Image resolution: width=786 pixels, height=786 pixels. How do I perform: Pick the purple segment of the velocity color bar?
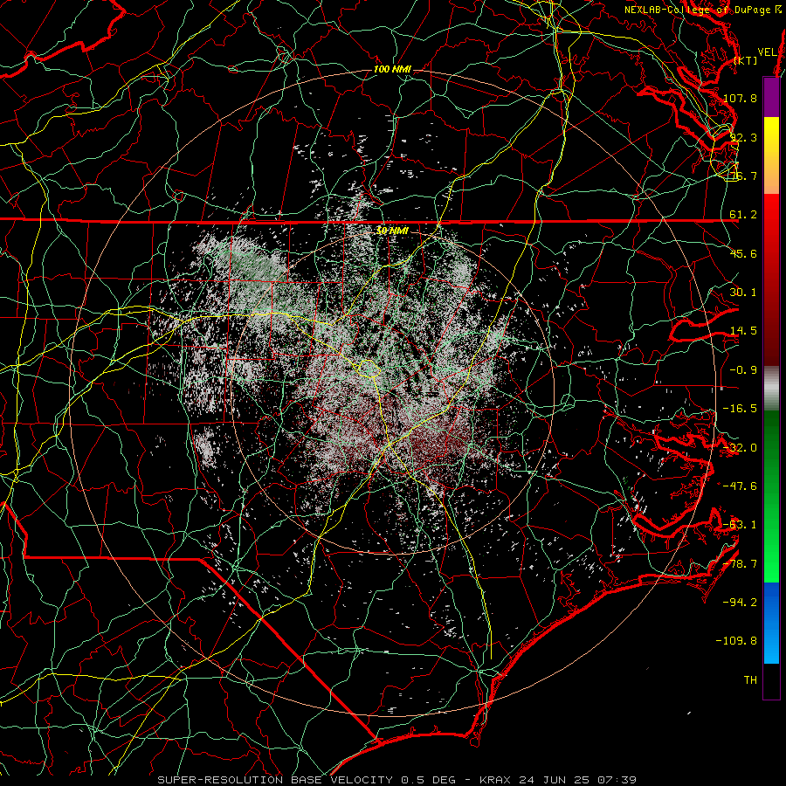pyautogui.click(x=771, y=97)
